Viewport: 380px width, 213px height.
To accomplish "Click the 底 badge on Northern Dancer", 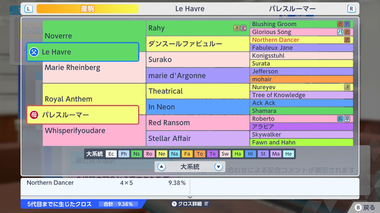I will click(x=347, y=40).
